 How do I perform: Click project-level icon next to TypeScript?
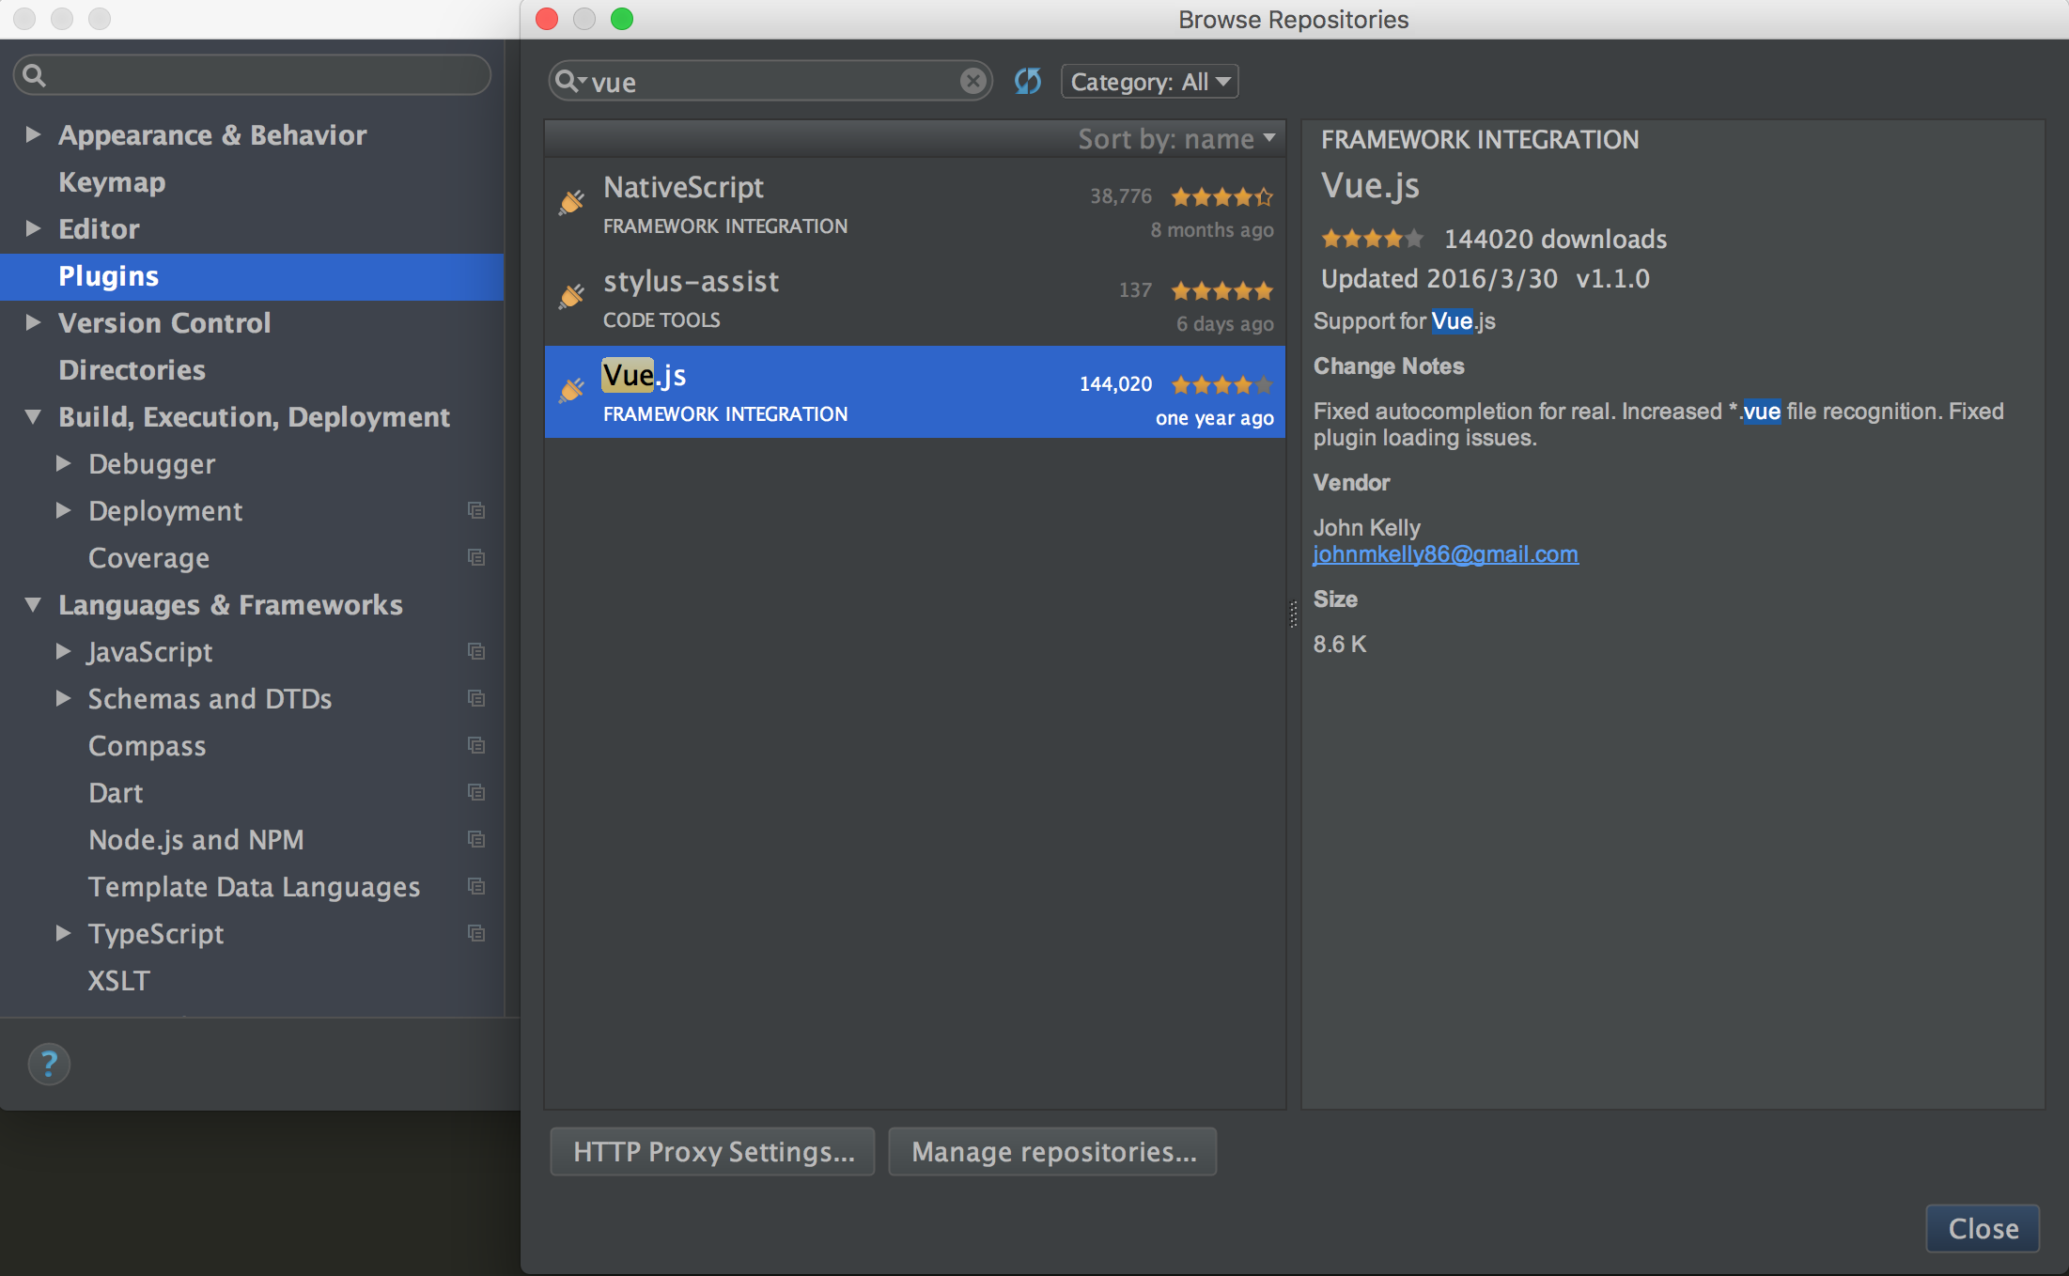[x=476, y=933]
